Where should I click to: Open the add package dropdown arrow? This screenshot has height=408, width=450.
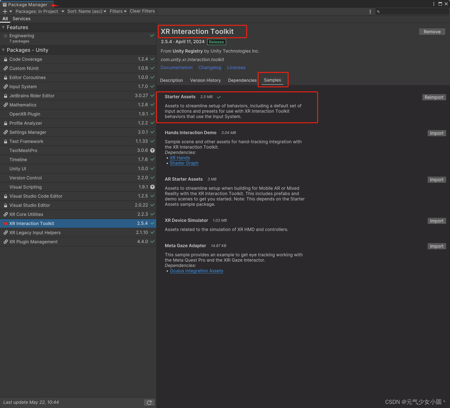pyautogui.click(x=11, y=11)
